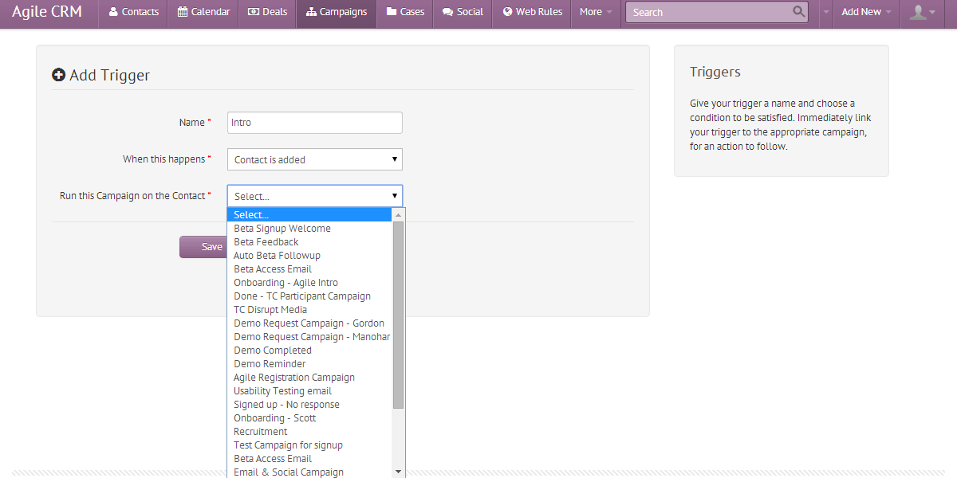Go to Web Rules tab
Image resolution: width=957 pixels, height=478 pixels.
pyautogui.click(x=532, y=12)
